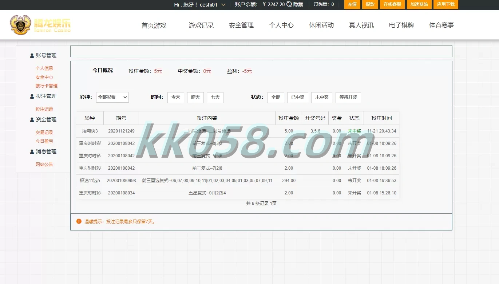Click the 期号 column header
The height and width of the screenshot is (284, 499).
(121, 118)
